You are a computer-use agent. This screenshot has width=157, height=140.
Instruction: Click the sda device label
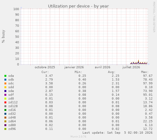click(x=11, y=76)
